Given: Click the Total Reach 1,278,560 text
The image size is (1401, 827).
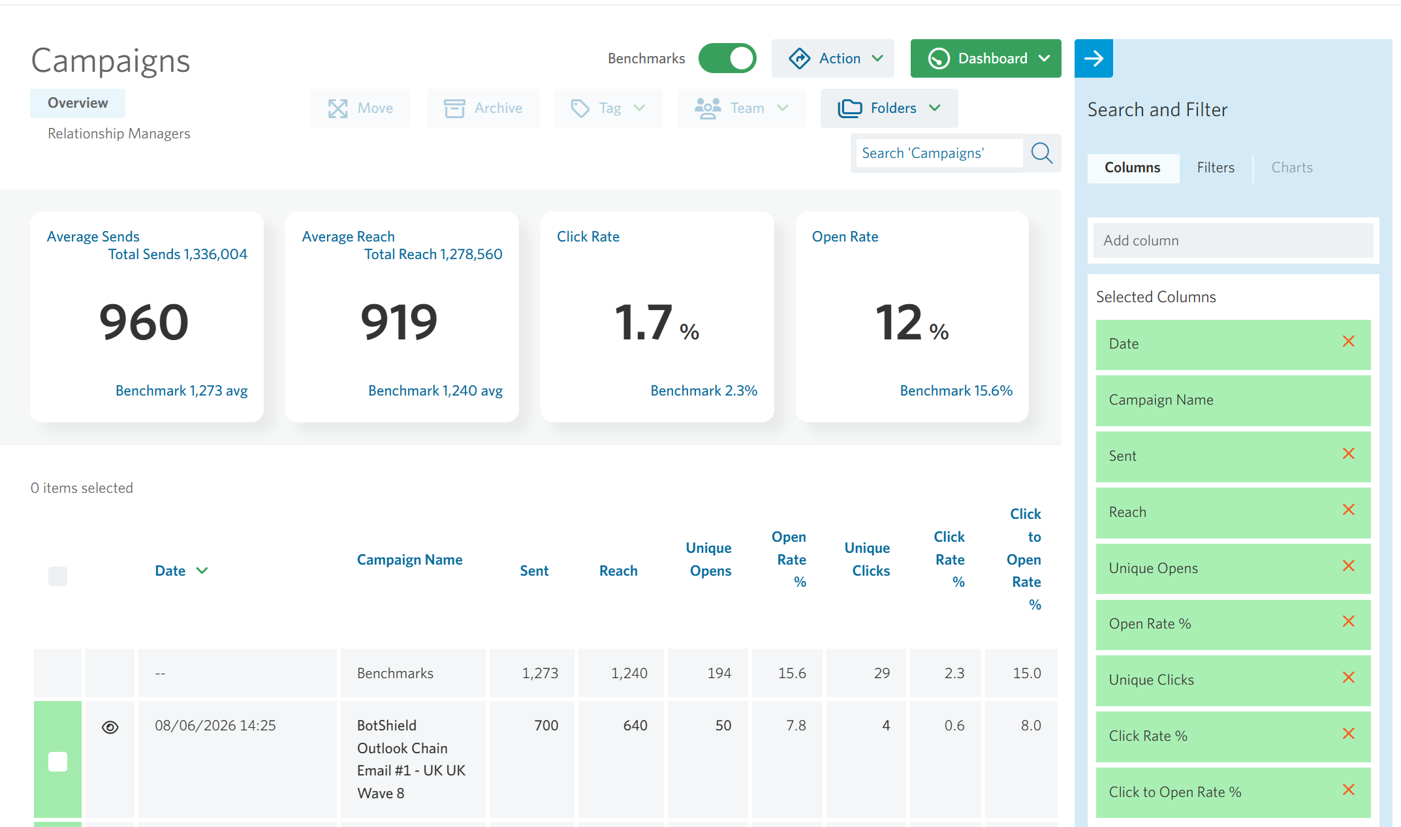Looking at the screenshot, I should tap(433, 255).
